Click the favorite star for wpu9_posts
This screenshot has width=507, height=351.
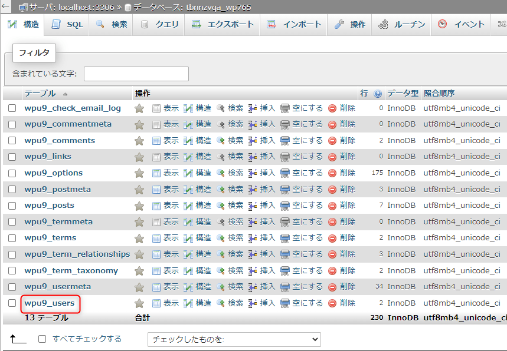coord(139,206)
